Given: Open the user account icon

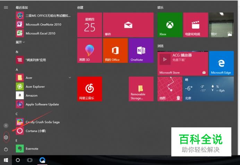Looking at the screenshot, I should click(6, 126).
